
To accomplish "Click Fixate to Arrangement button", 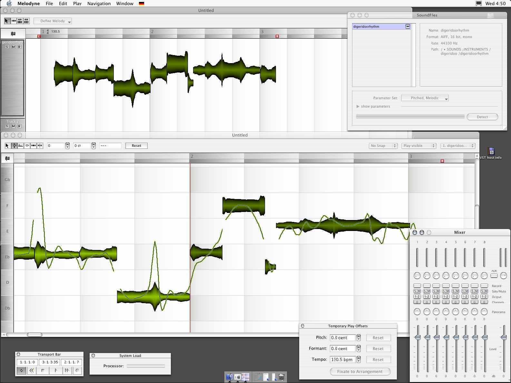I will pos(360,371).
